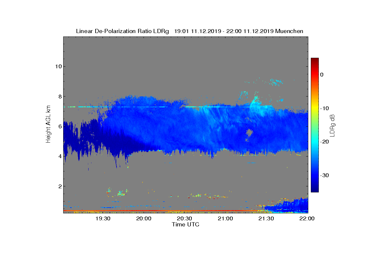Click the gray data gap inside the cloud layer

[x=249, y=133]
